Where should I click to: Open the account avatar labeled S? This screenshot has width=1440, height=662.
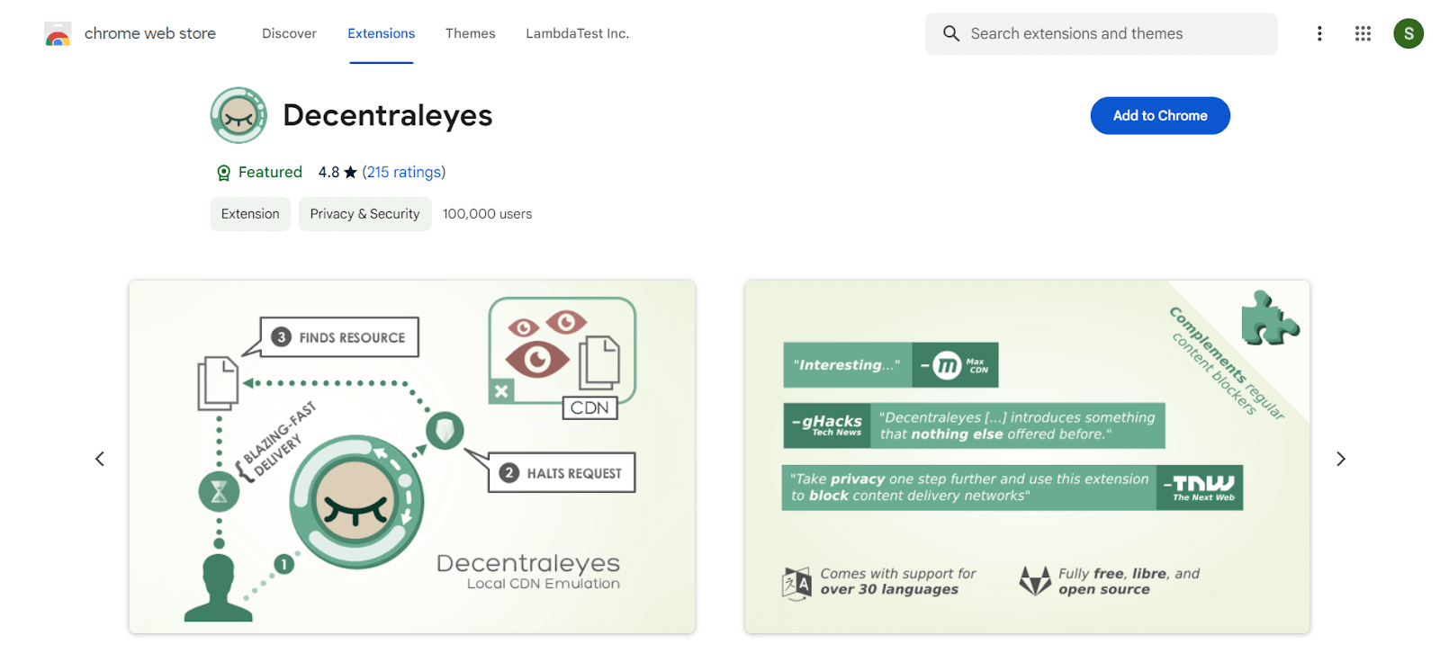click(x=1408, y=33)
